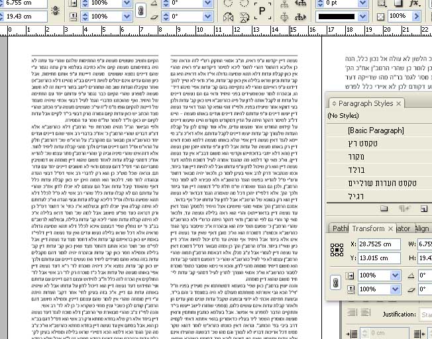
Task: Step rotation angle value in control bar
Action: click(166, 3)
